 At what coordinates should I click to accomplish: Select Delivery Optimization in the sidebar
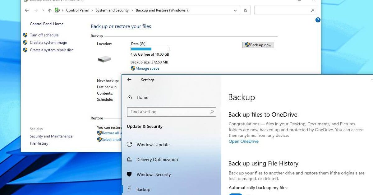point(157,160)
